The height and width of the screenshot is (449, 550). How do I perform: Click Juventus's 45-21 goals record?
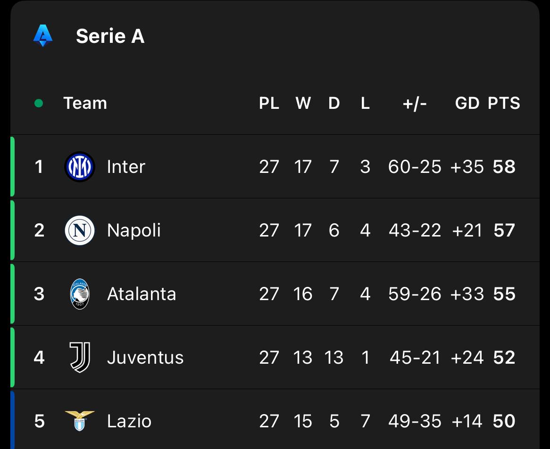(x=415, y=358)
